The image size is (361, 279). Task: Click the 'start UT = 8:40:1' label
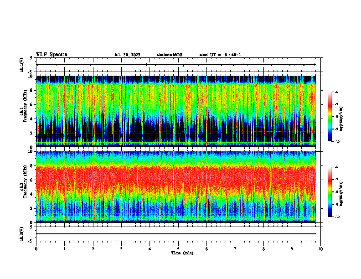pyautogui.click(x=220, y=55)
